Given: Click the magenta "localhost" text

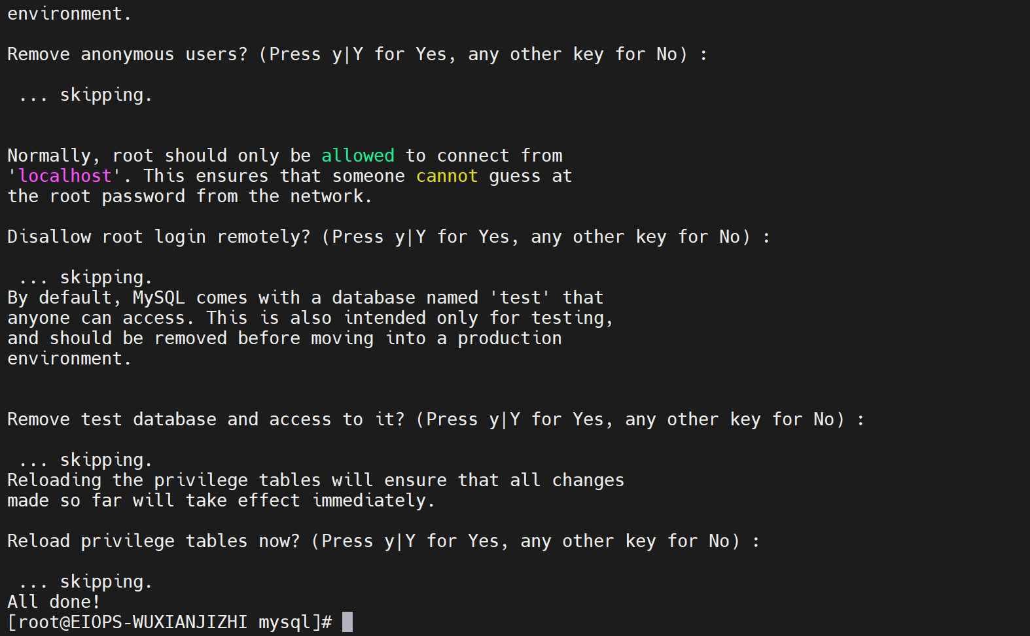Looking at the screenshot, I should (65, 176).
